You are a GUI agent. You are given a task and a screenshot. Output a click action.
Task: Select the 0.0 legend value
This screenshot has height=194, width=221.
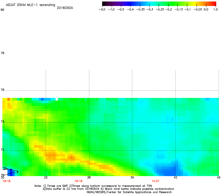click(x=206, y=10)
